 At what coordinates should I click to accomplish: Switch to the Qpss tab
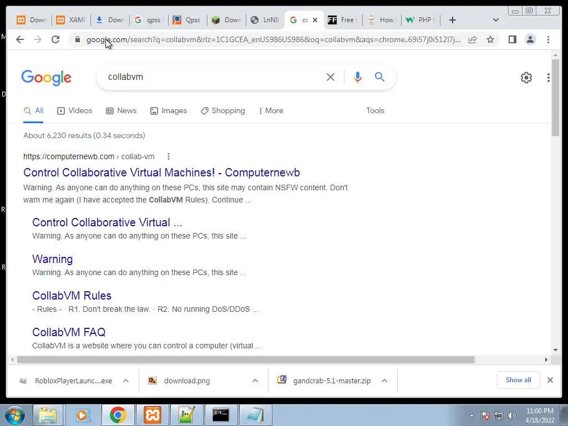pos(187,20)
